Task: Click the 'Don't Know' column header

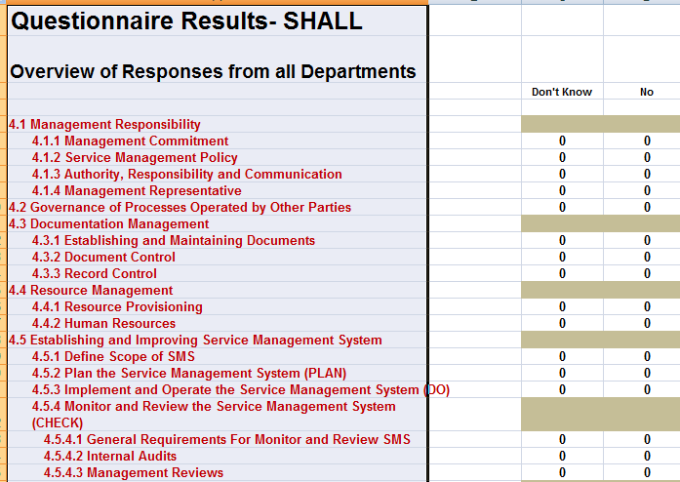Action: (562, 92)
